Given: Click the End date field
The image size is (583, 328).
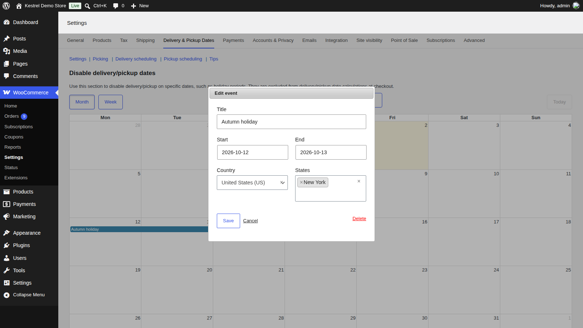Looking at the screenshot, I should tap(331, 152).
